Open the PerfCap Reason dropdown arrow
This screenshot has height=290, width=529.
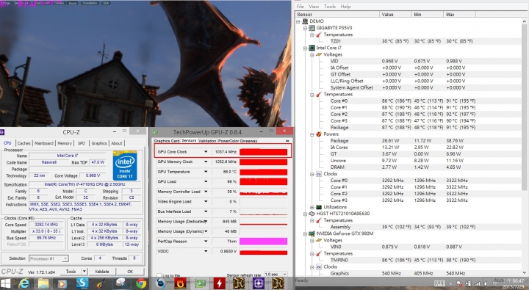coord(206,241)
